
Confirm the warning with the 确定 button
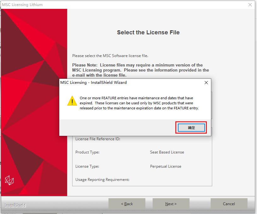(x=191, y=128)
